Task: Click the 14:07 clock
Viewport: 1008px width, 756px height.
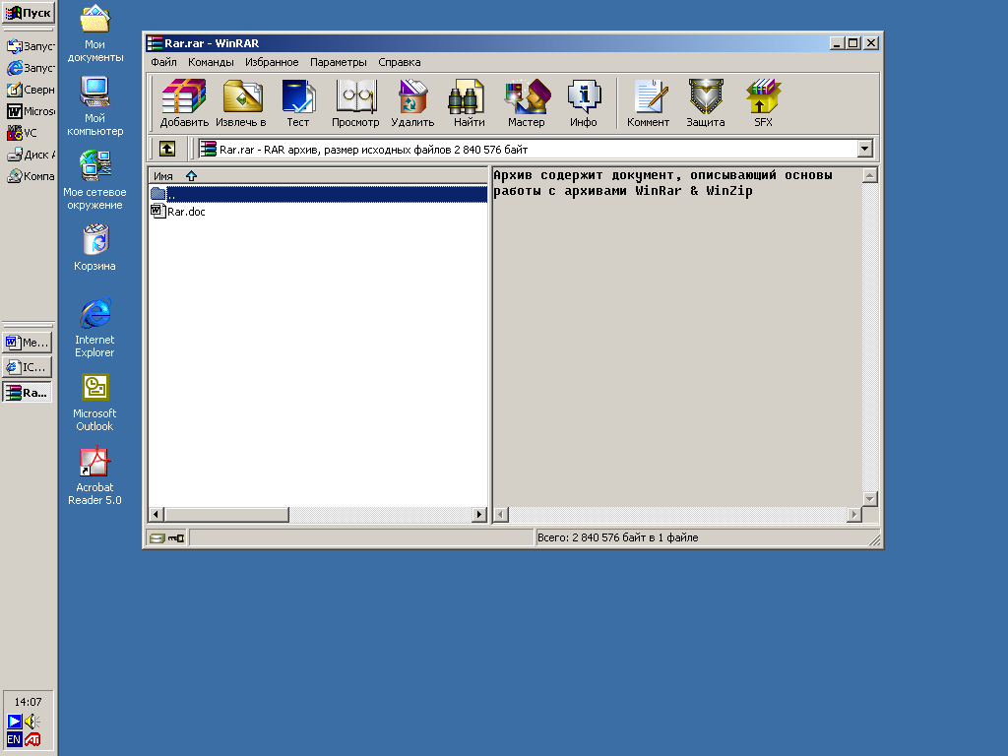Action: [x=28, y=702]
